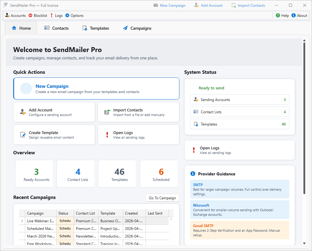Open the SMTP provider guidance link

(198, 185)
